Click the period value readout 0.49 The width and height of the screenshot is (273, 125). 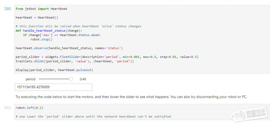click(83, 79)
